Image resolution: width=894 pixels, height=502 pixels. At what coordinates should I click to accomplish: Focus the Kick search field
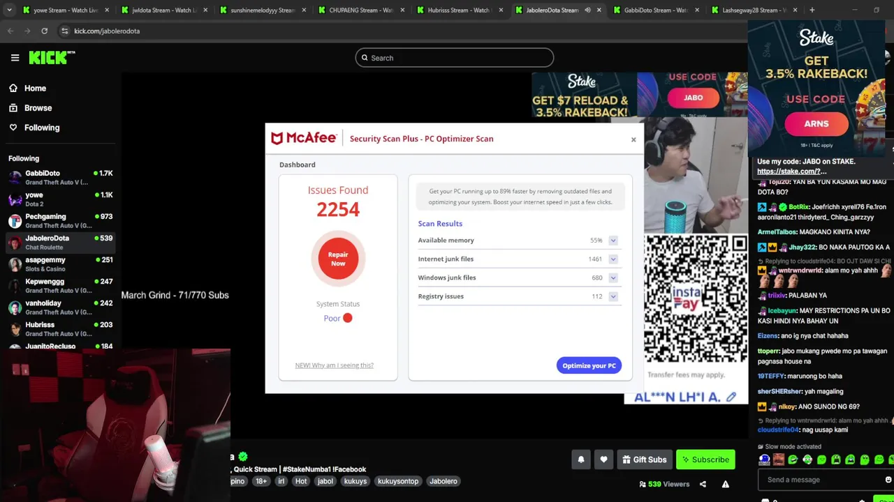tap(454, 58)
